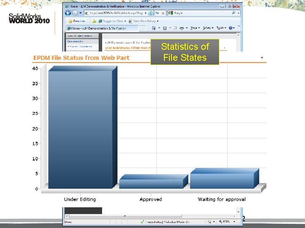Click the Done status text
305x228 pixels.
pyautogui.click(x=68, y=222)
